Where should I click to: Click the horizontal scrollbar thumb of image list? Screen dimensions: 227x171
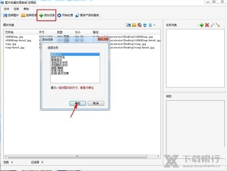[x=77, y=156]
